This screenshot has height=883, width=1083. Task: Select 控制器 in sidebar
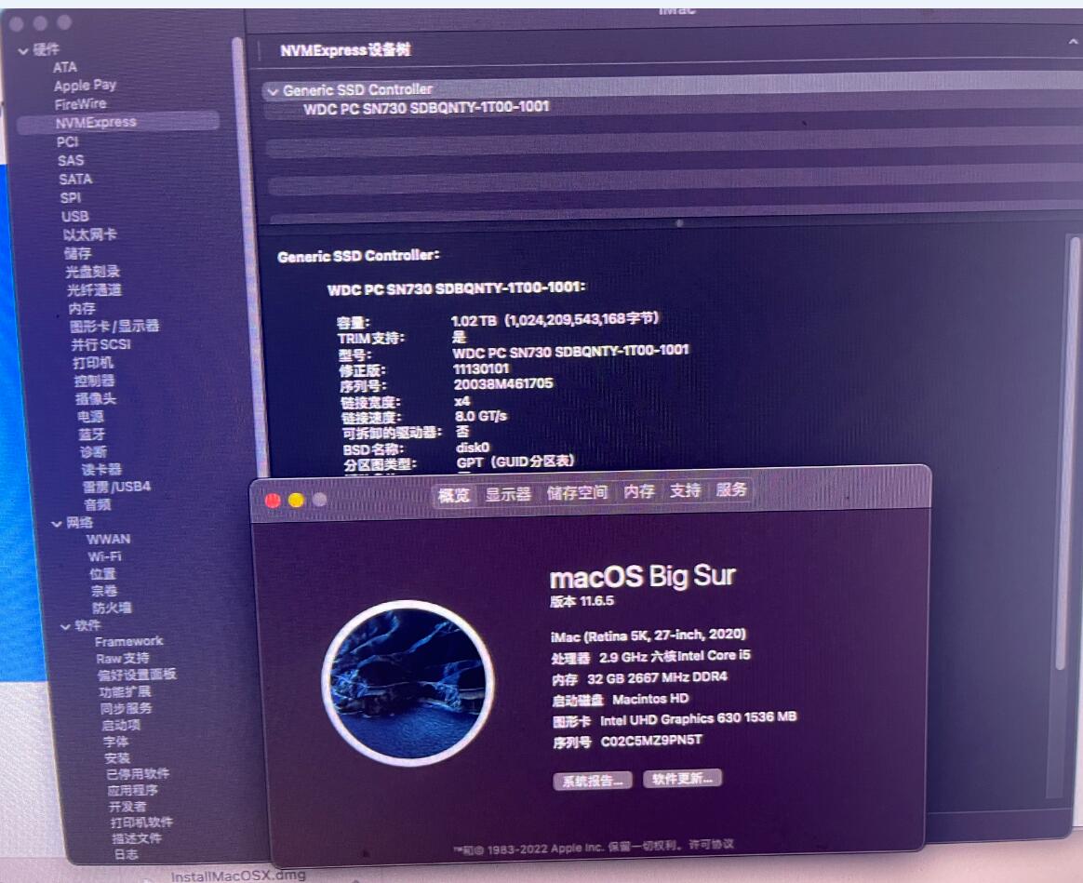click(x=95, y=381)
